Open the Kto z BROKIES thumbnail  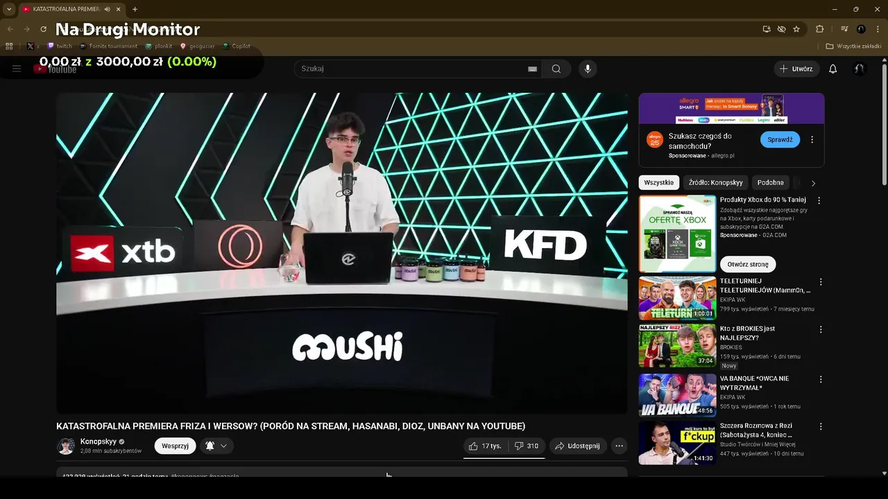tap(677, 345)
